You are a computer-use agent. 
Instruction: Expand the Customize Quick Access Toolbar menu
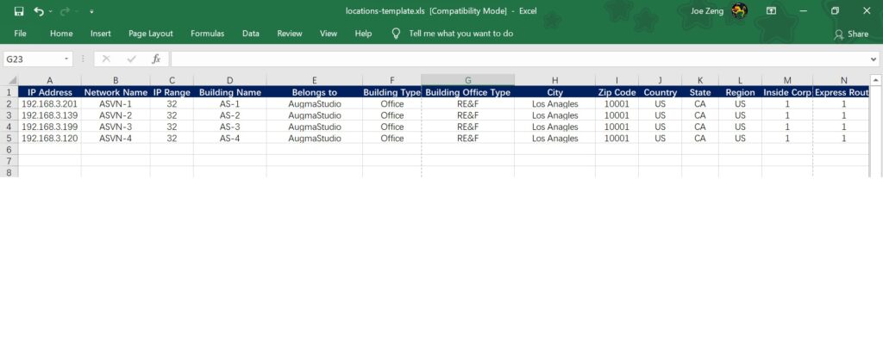click(x=92, y=12)
